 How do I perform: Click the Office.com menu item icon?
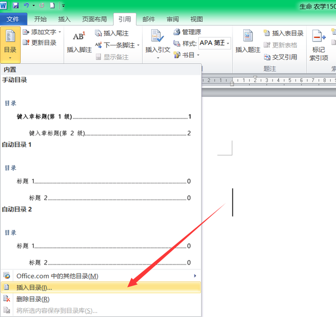7,276
